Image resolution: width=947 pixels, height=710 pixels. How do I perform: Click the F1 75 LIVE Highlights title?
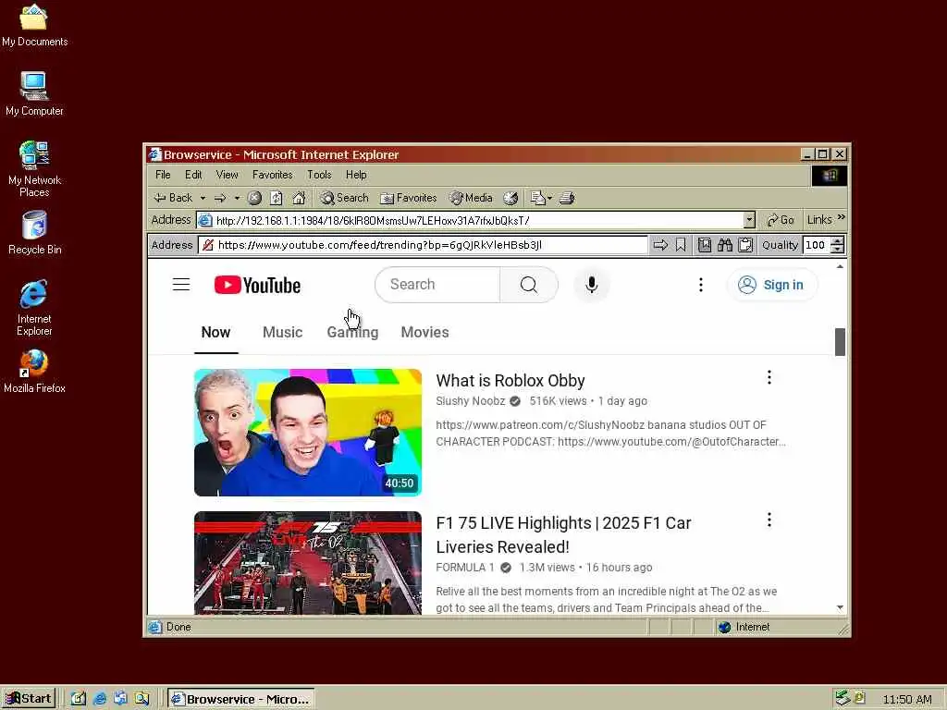(563, 535)
